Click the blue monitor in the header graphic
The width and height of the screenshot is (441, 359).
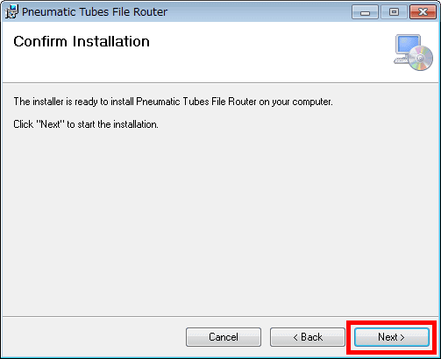(x=408, y=45)
